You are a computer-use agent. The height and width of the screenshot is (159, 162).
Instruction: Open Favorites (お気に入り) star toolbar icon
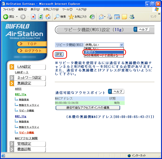(71, 17)
